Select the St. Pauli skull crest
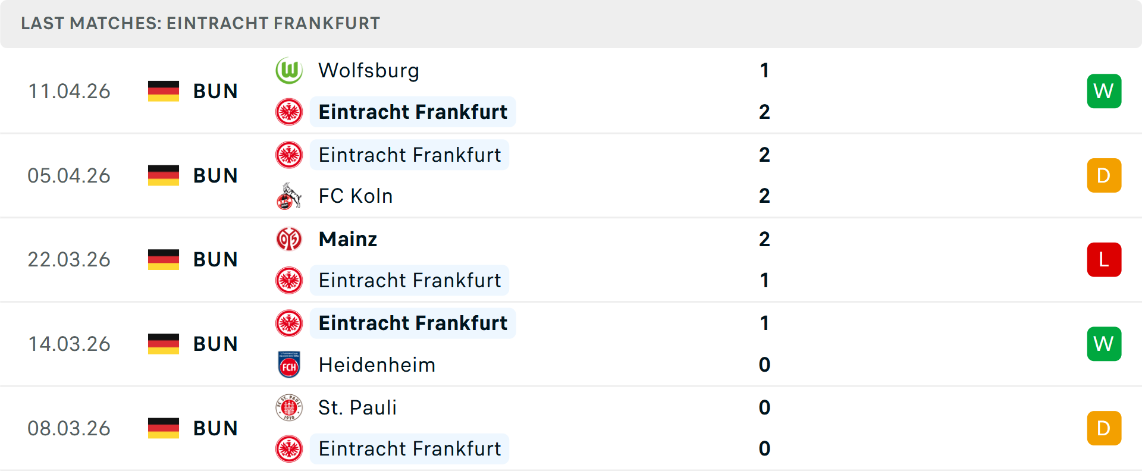Screen dimensions: 1142x471 tap(289, 407)
